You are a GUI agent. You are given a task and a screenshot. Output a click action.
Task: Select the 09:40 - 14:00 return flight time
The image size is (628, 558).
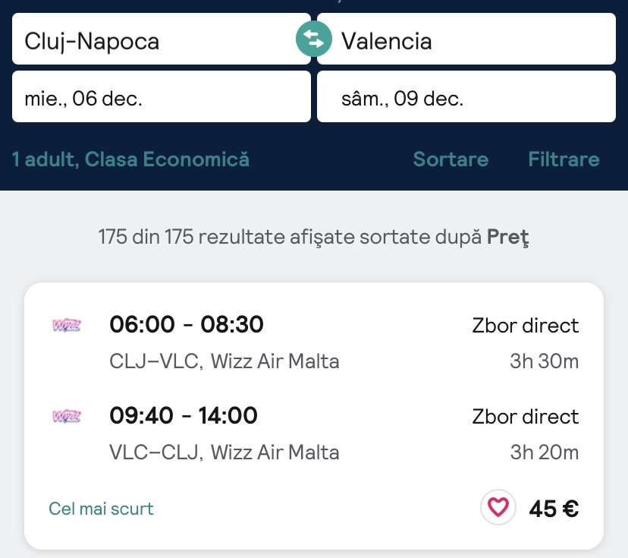tap(184, 416)
